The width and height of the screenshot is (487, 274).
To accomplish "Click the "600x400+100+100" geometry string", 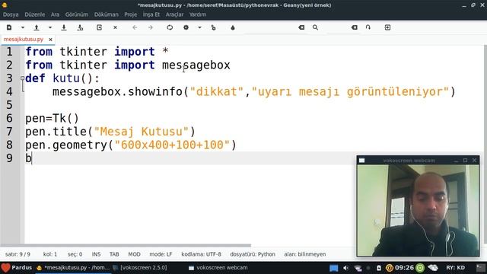I will 172,145.
